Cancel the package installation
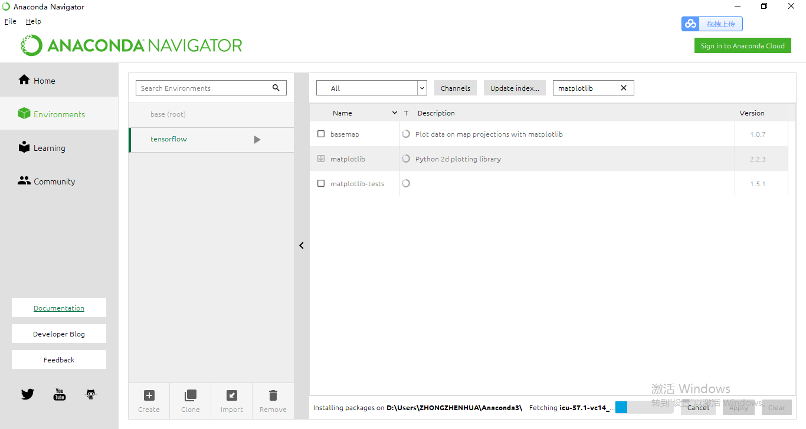Image resolution: width=806 pixels, height=429 pixels. click(x=698, y=407)
